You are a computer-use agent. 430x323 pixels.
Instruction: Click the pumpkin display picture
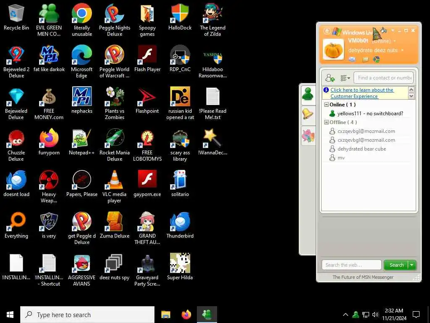tap(333, 50)
